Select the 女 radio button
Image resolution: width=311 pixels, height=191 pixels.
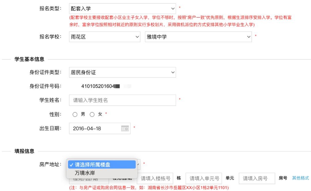92,115
